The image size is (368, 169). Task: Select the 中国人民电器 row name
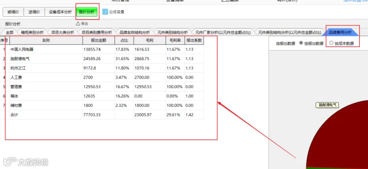pos(22,50)
